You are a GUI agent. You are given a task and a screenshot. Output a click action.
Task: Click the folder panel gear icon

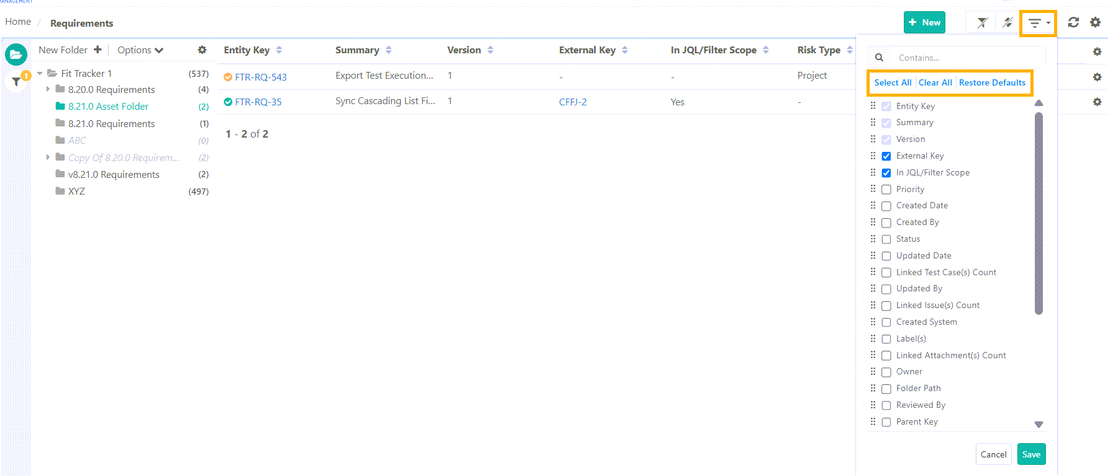[202, 50]
